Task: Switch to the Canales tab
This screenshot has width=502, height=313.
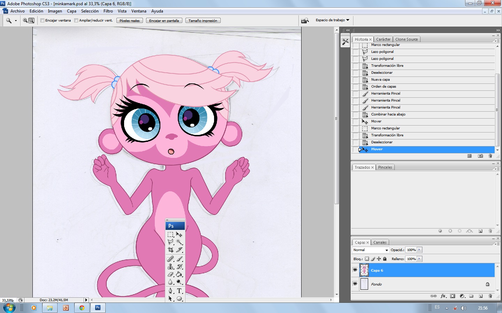Action: click(x=380, y=242)
